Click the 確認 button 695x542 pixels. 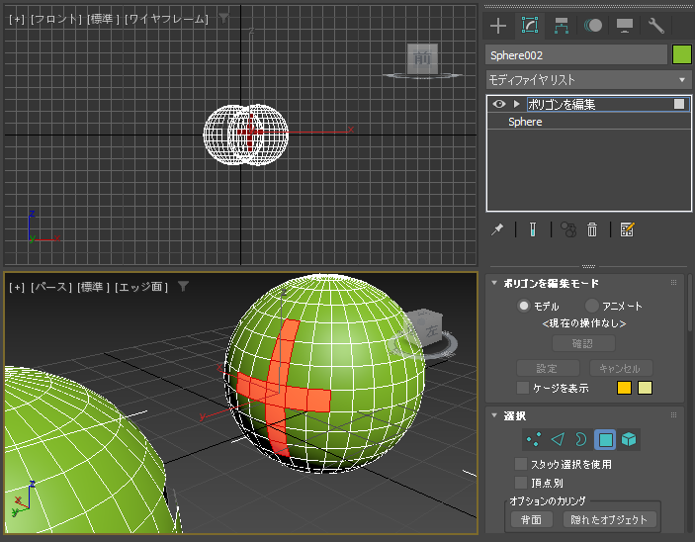pyautogui.click(x=583, y=344)
